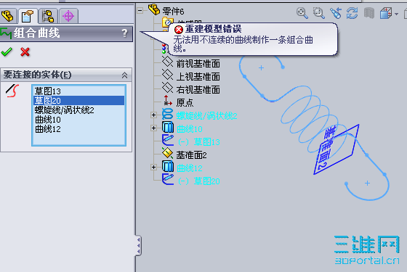The width and height of the screenshot is (407, 272).
Task: Click the View Orientation cube
Action: tap(386, 13)
